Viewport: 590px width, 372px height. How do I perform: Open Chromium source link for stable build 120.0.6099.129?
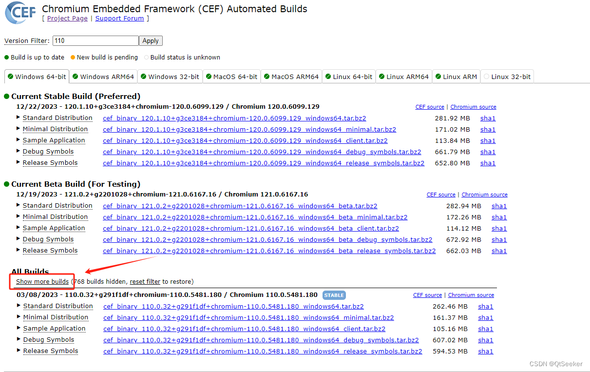[474, 107]
